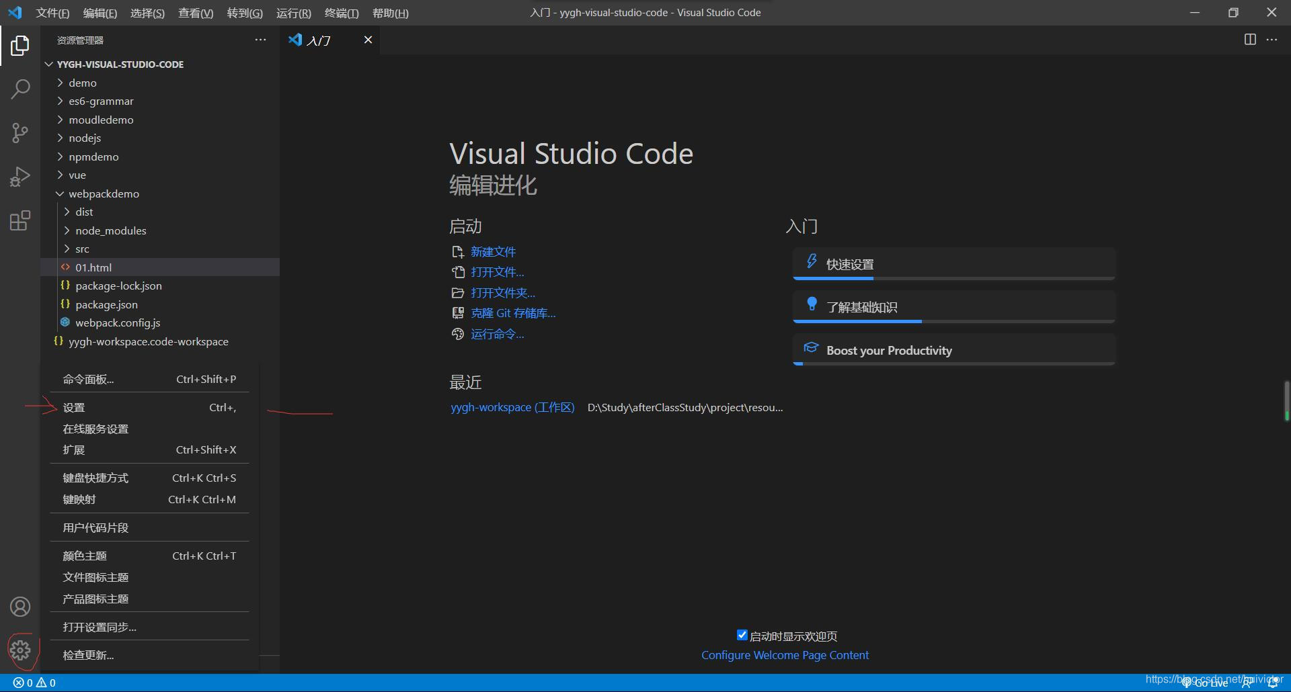The image size is (1291, 692).
Task: Select the 入门 editor tab
Action: (x=329, y=40)
